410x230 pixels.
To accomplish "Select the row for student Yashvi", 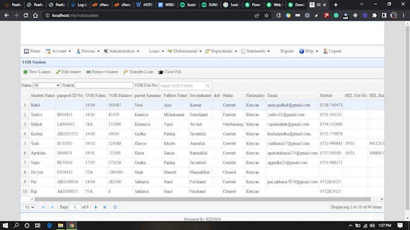I will pos(203,114).
